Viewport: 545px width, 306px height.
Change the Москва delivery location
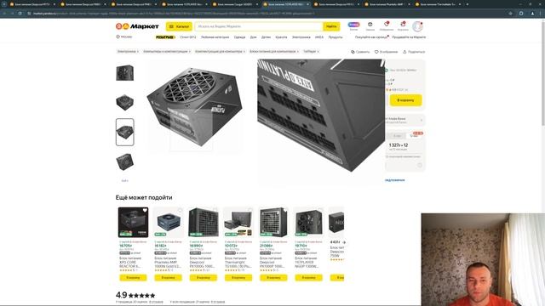124,37
